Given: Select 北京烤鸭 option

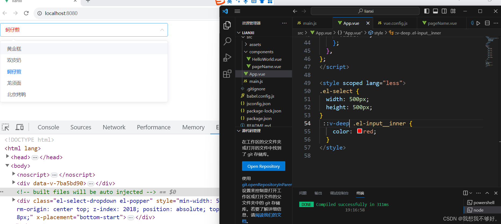Looking at the screenshot, I should click(84, 95).
